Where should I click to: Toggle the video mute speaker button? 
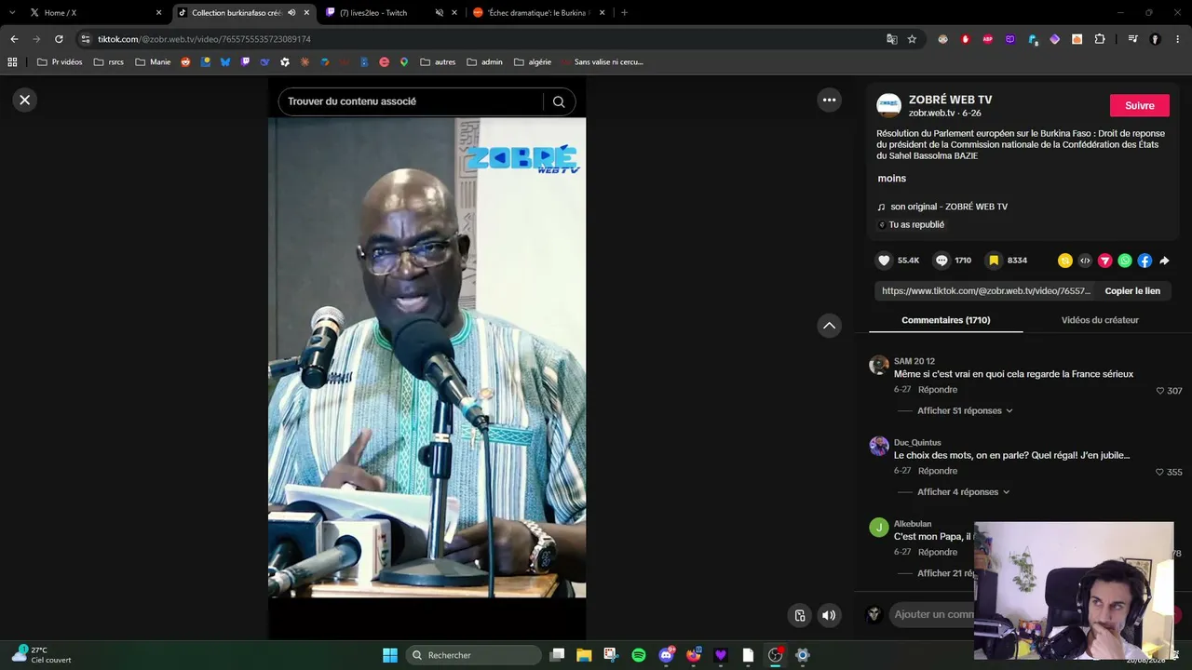tap(829, 615)
